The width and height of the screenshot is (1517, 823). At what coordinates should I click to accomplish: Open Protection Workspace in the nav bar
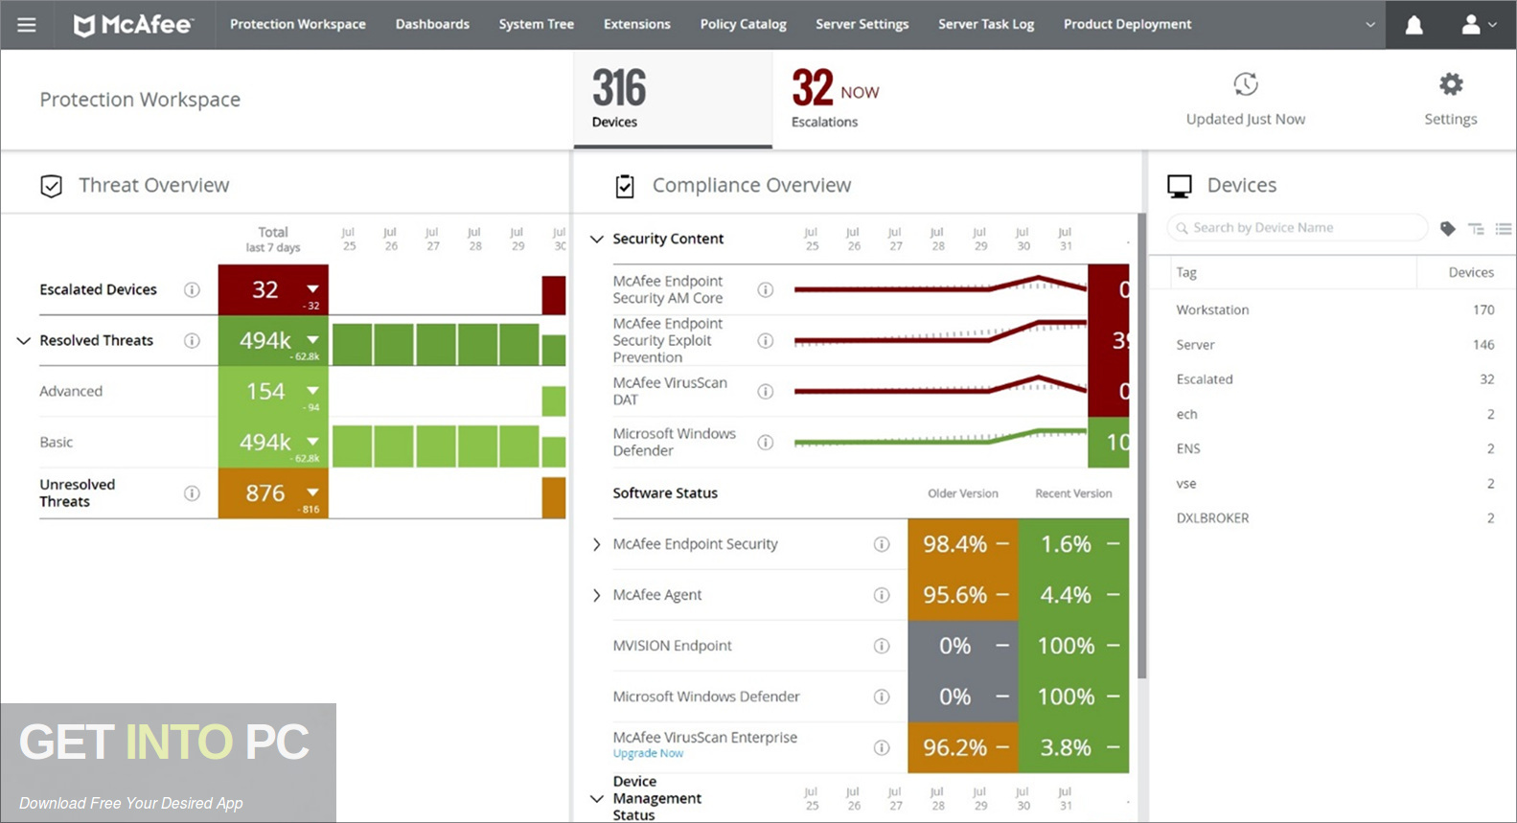pos(297,25)
